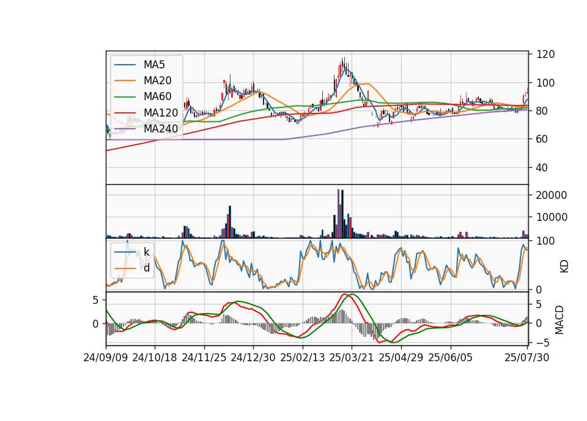Click the 120 price axis value
Viewport: 587px width, 421px height.
(x=545, y=54)
